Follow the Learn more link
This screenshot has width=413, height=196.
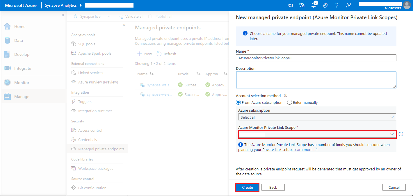[x=303, y=149]
